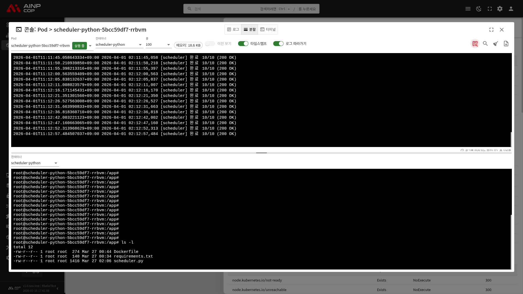Switch to the 로그 tab
The image size is (523, 294).
[233, 29]
